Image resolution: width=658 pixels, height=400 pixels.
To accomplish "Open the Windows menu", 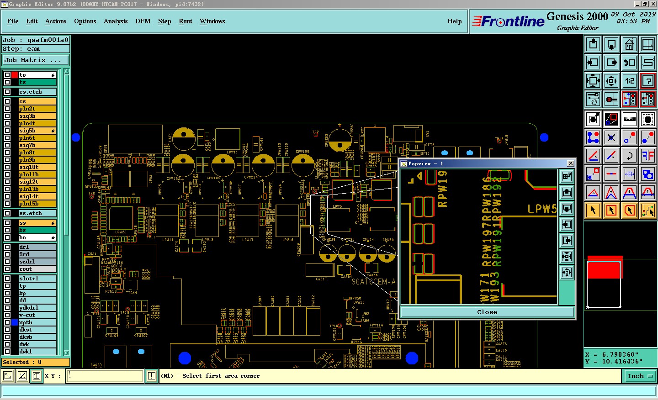I will (212, 21).
